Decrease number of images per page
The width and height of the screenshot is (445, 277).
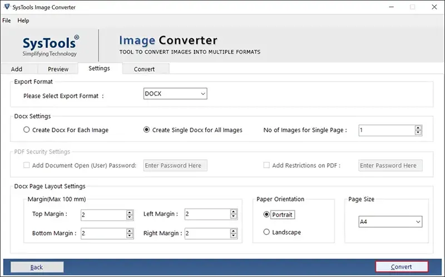click(x=418, y=133)
